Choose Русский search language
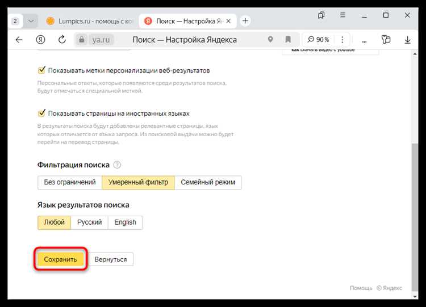Screen dimensions: 426x307 click(x=89, y=222)
